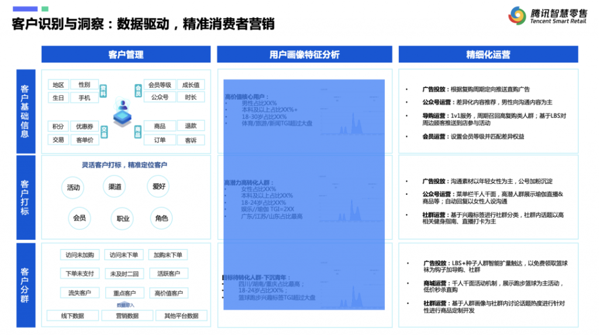Choose the 重点客户 segment box
The height and width of the screenshot is (335, 599).
tap(124, 293)
